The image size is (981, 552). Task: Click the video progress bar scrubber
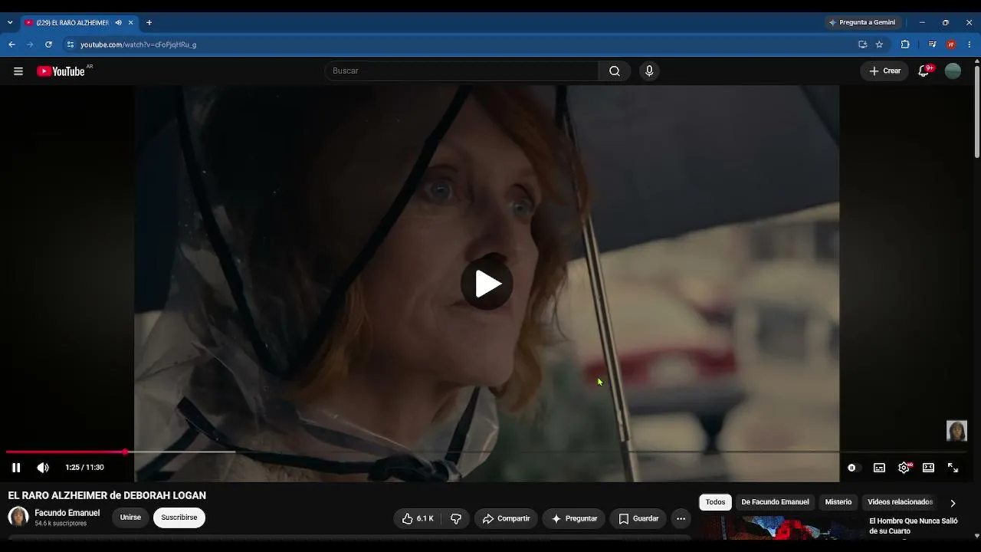click(x=125, y=452)
